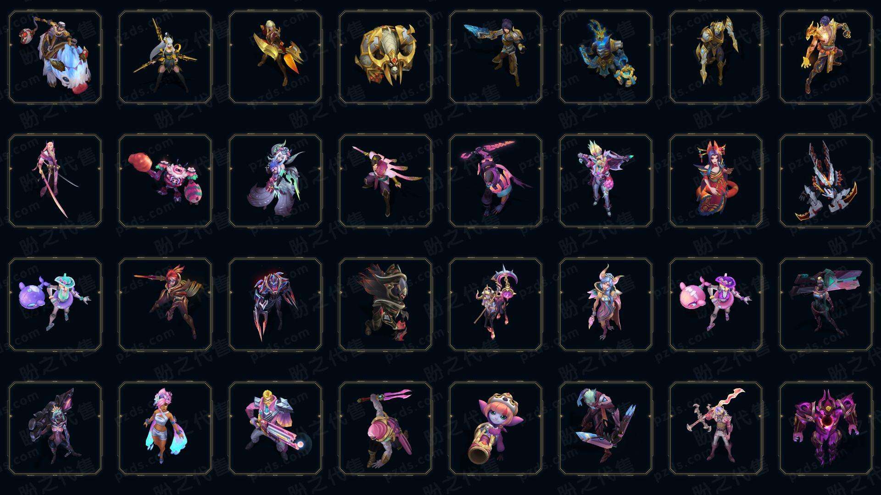Select the orange-haired yordle with golden cannon
This screenshot has width=881, height=495.
tap(496, 428)
